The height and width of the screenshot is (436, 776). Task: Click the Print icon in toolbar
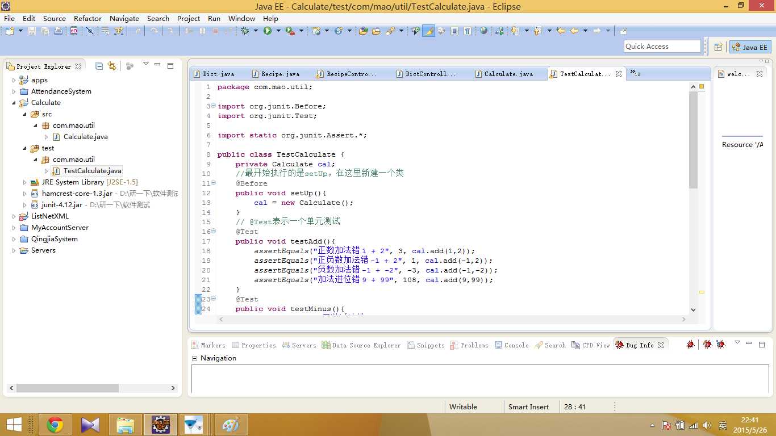[x=58, y=31]
